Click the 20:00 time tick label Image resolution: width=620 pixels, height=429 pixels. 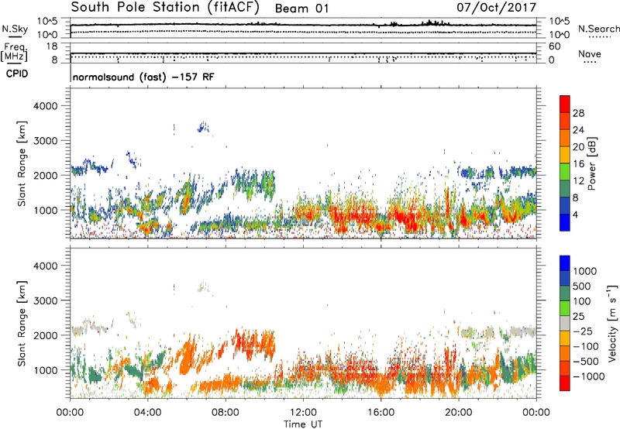coord(459,413)
